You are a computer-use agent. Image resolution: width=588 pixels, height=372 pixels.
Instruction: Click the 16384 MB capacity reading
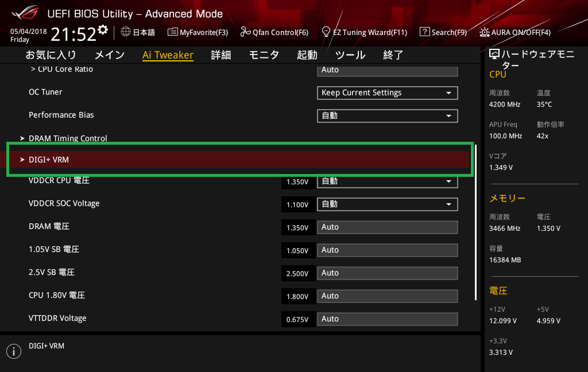pyautogui.click(x=505, y=260)
